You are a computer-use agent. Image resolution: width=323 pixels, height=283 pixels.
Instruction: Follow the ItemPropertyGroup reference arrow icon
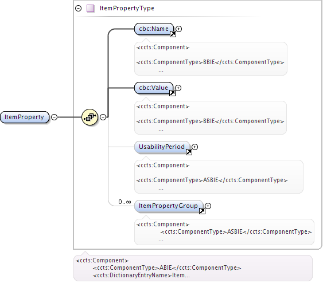[202, 211]
